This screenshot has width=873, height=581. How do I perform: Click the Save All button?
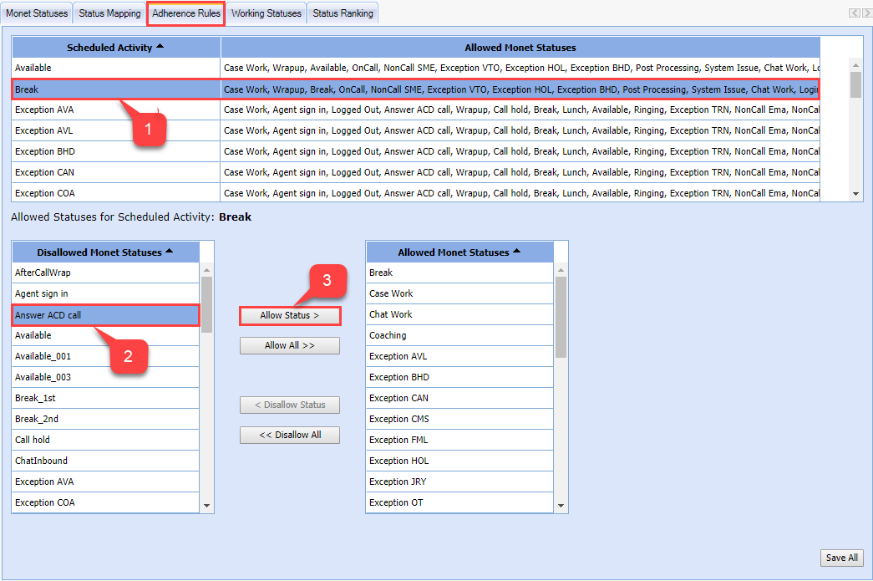pos(841,558)
